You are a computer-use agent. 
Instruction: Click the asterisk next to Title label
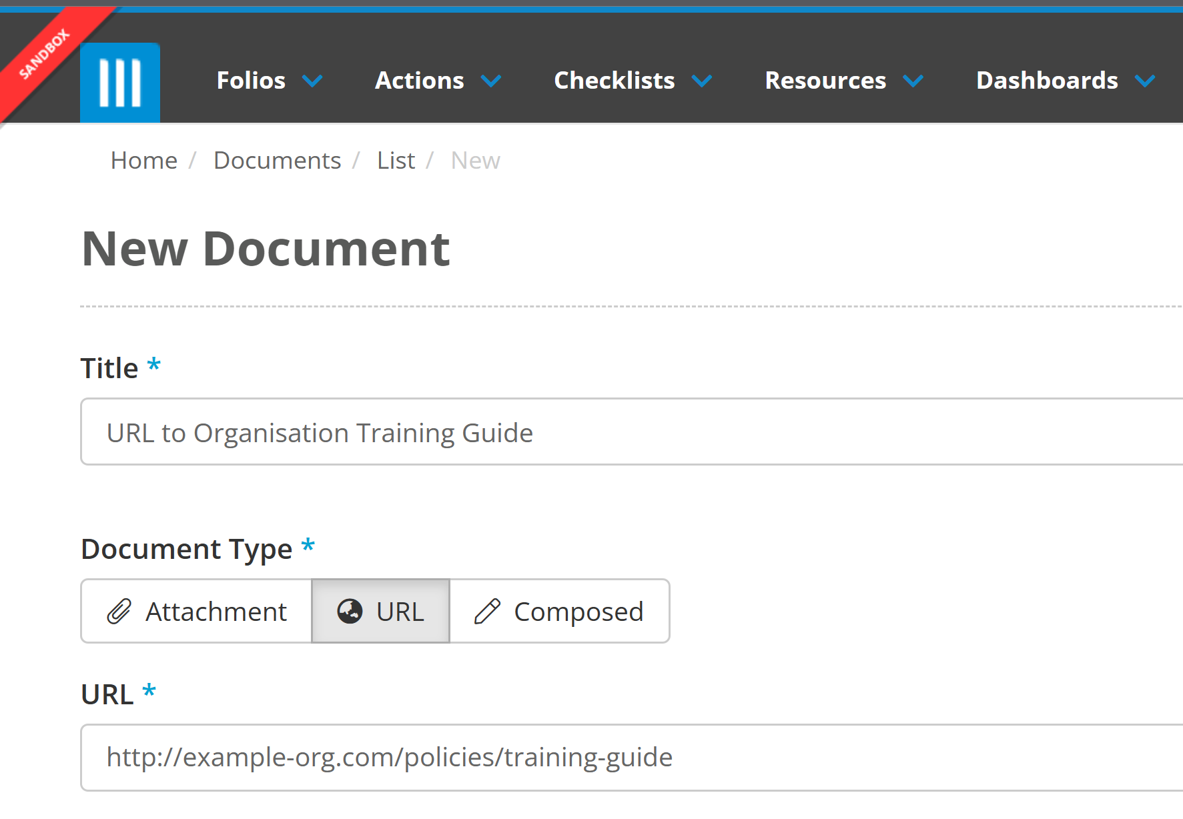click(154, 363)
